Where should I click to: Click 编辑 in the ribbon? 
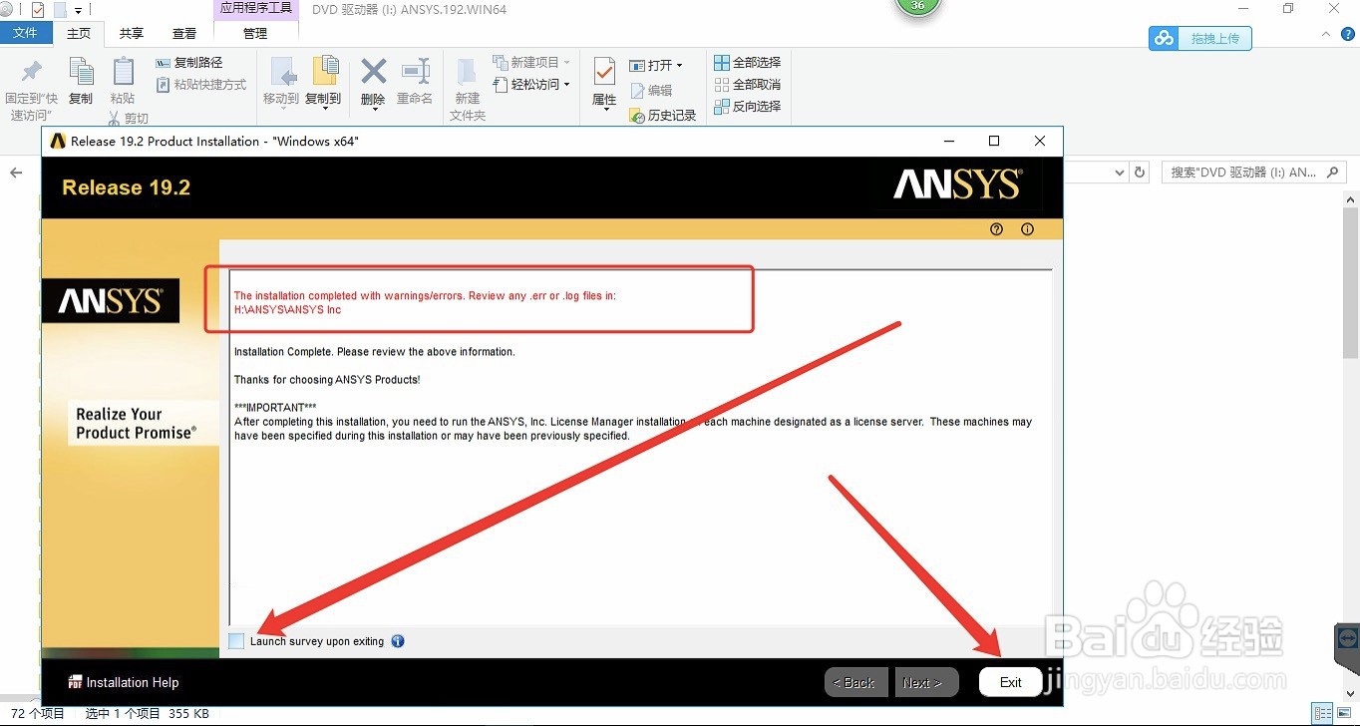pos(651,91)
